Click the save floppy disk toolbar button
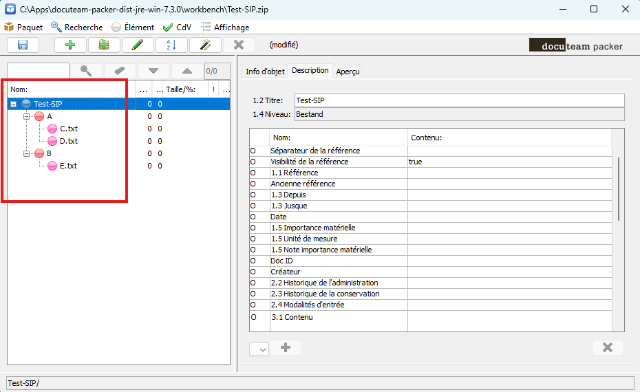The height and width of the screenshot is (392, 640). (x=23, y=45)
